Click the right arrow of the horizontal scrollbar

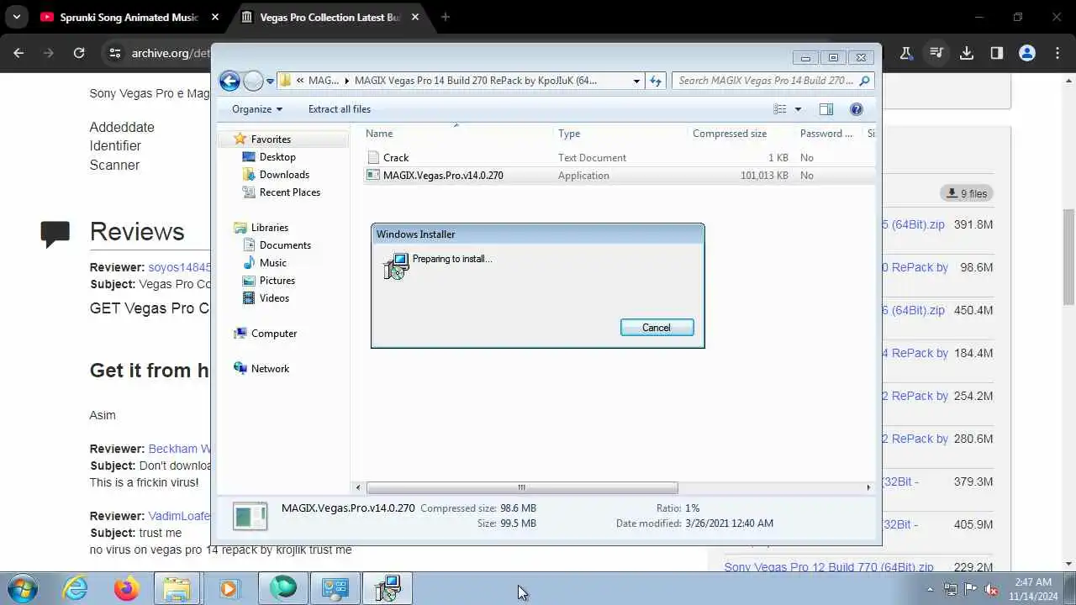pyautogui.click(x=868, y=487)
